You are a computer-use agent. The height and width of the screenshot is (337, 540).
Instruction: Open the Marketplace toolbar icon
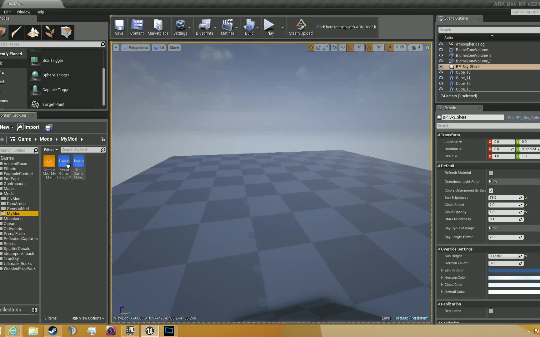158,27
